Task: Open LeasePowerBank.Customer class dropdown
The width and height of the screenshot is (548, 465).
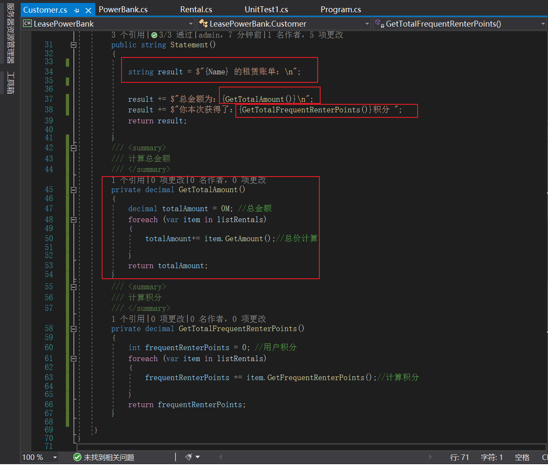Action: point(367,24)
